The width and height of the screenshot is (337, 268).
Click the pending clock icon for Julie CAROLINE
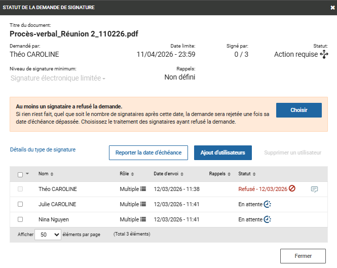tap(268, 204)
